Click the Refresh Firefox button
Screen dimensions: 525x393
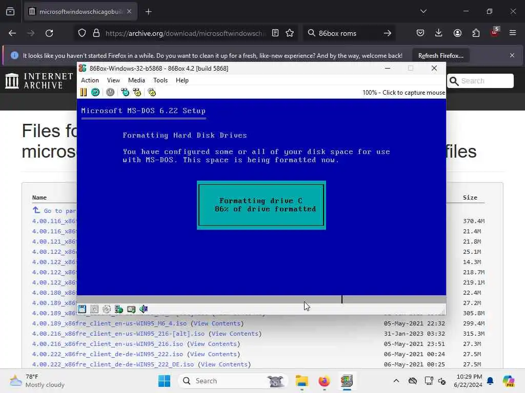click(x=440, y=55)
